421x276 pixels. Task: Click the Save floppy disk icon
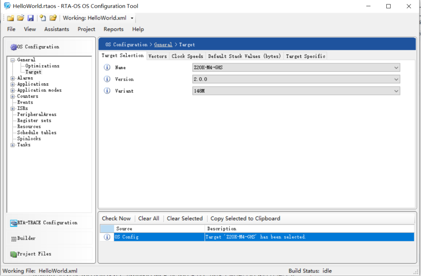(x=30, y=18)
